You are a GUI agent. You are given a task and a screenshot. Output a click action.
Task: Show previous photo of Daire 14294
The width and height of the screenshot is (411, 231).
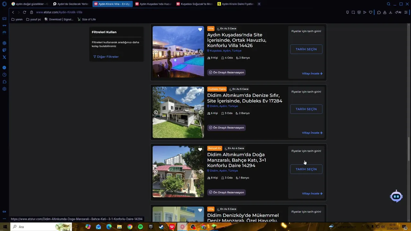coord(156,171)
